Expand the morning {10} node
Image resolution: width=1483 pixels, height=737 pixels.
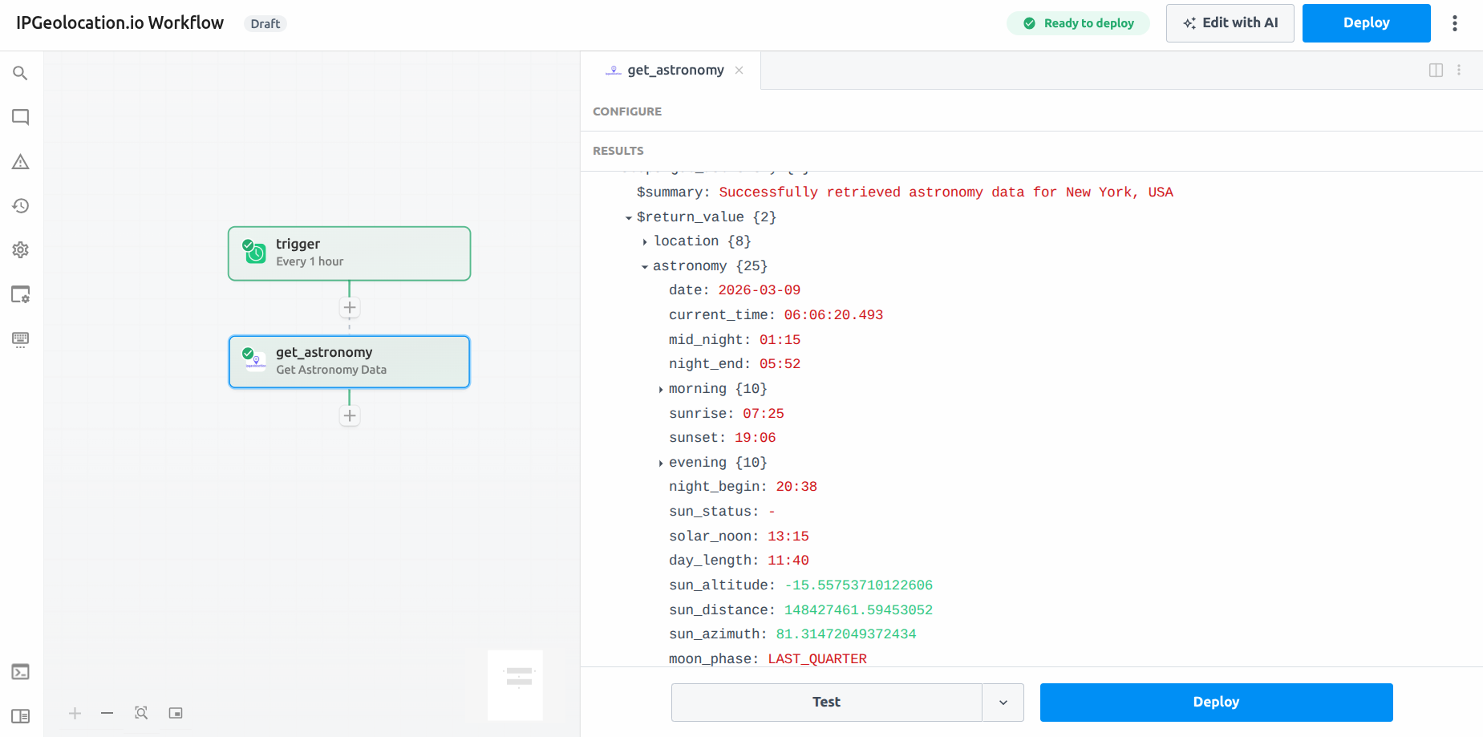click(660, 390)
